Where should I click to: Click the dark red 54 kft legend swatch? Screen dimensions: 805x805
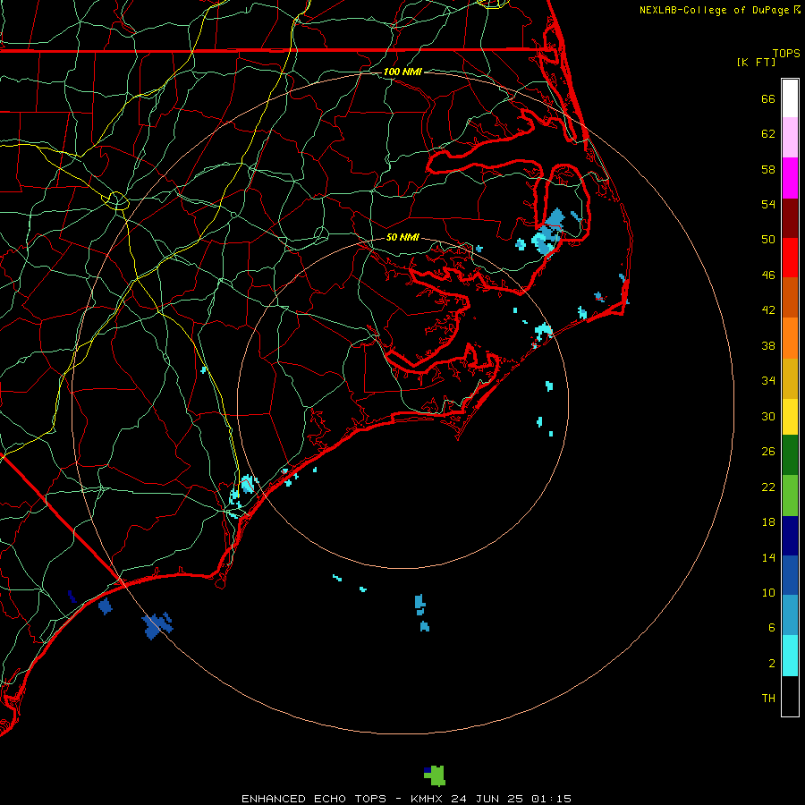pyautogui.click(x=790, y=219)
